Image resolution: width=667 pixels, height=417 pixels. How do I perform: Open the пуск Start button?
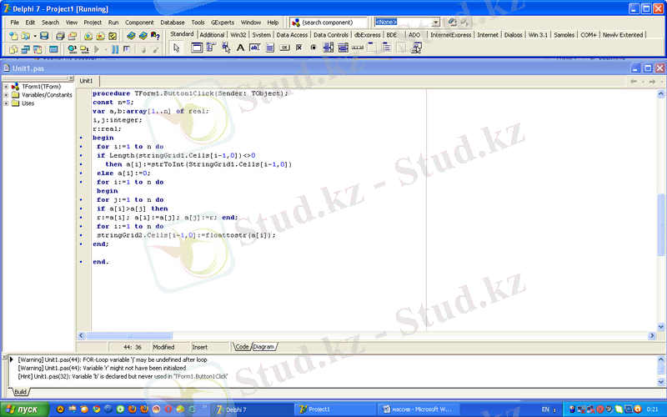coord(24,409)
